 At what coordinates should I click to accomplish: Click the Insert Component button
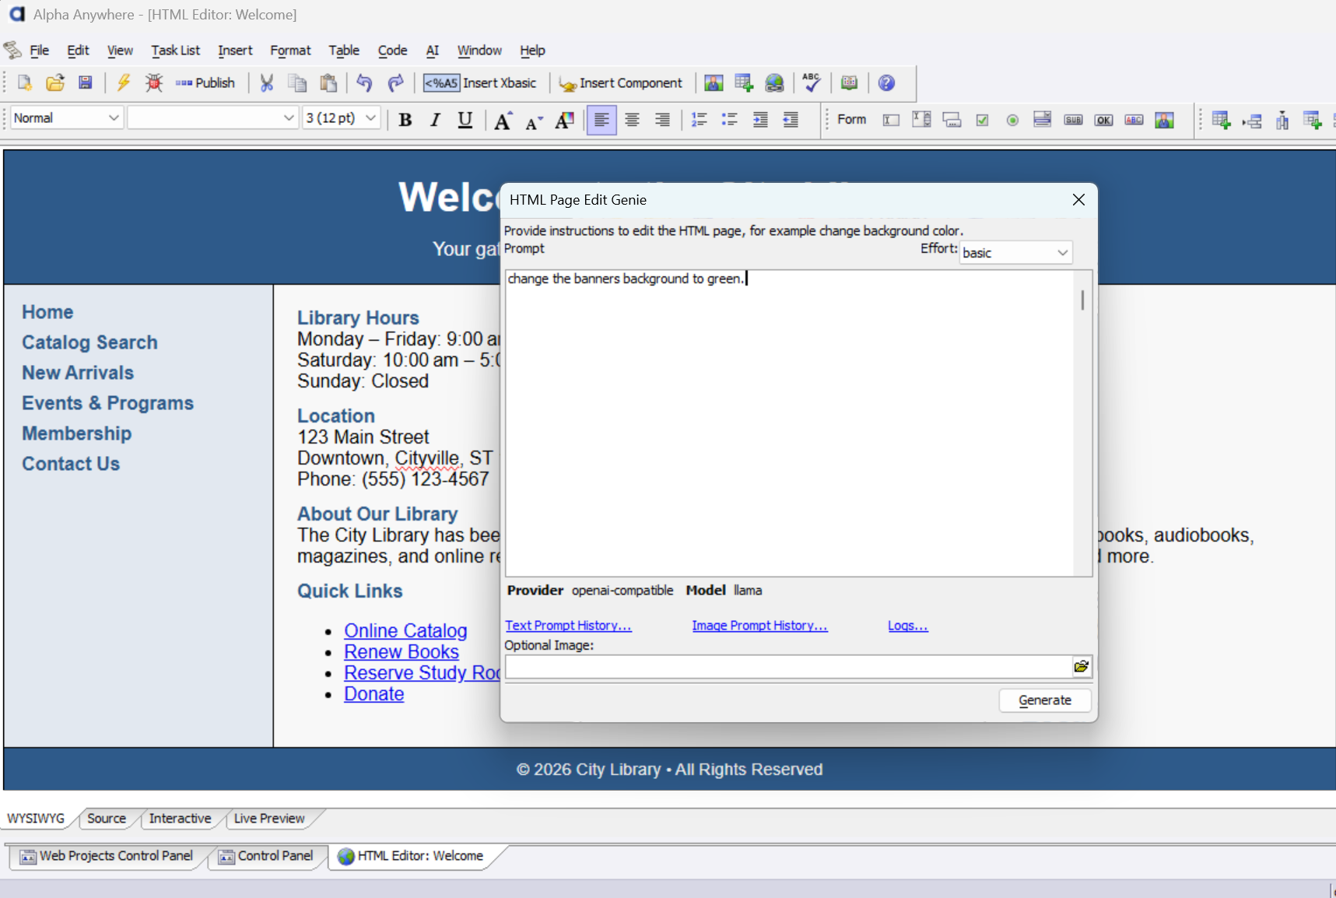tap(621, 83)
